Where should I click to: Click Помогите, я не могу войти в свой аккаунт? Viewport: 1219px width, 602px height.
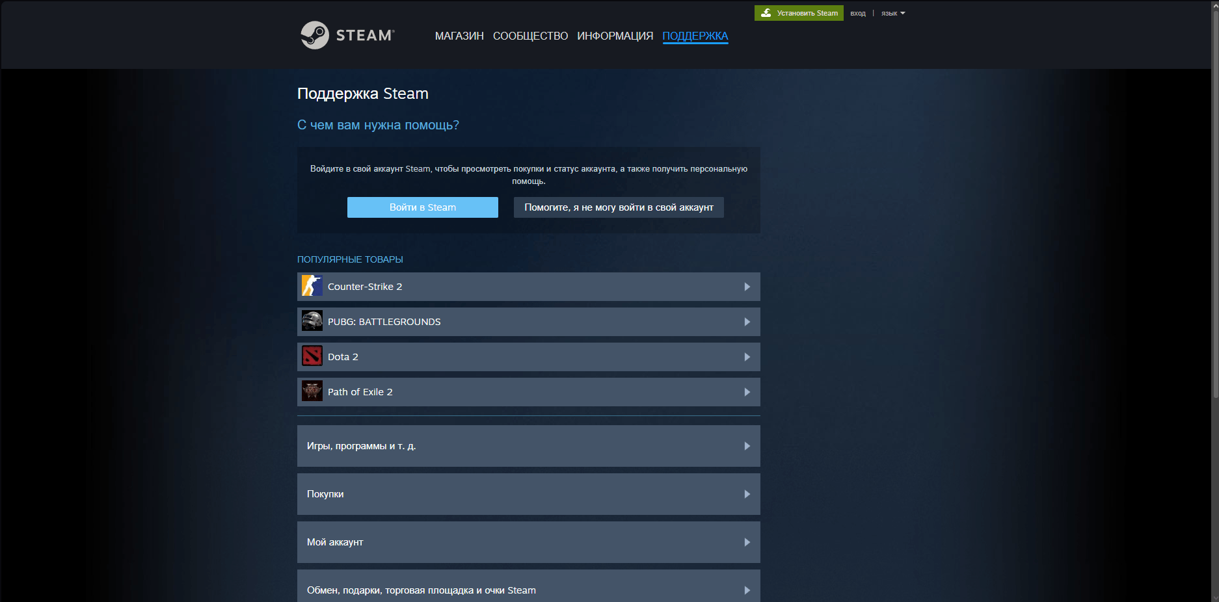coord(619,207)
